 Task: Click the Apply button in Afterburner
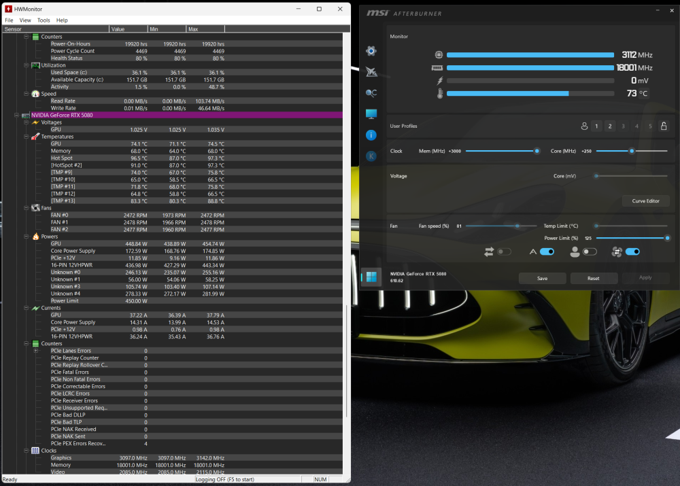[x=645, y=277]
